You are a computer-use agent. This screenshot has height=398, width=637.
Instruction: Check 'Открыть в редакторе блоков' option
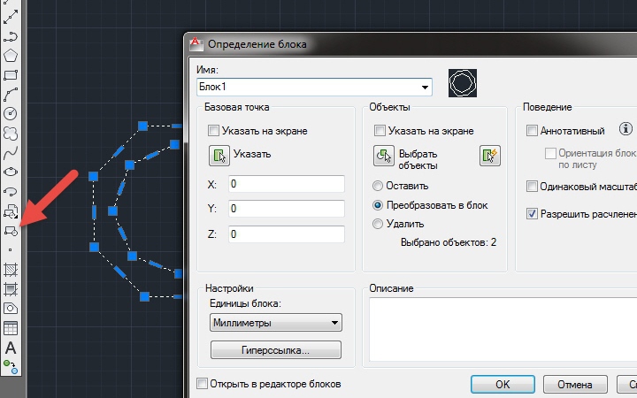(202, 383)
